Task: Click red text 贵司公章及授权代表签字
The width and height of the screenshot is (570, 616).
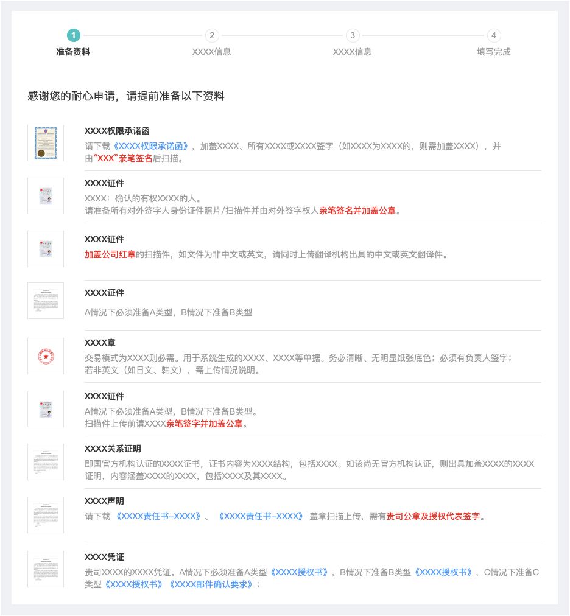Action: point(433,516)
